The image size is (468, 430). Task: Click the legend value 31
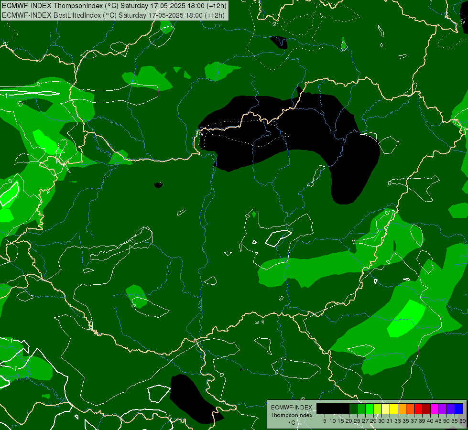pos(390,421)
